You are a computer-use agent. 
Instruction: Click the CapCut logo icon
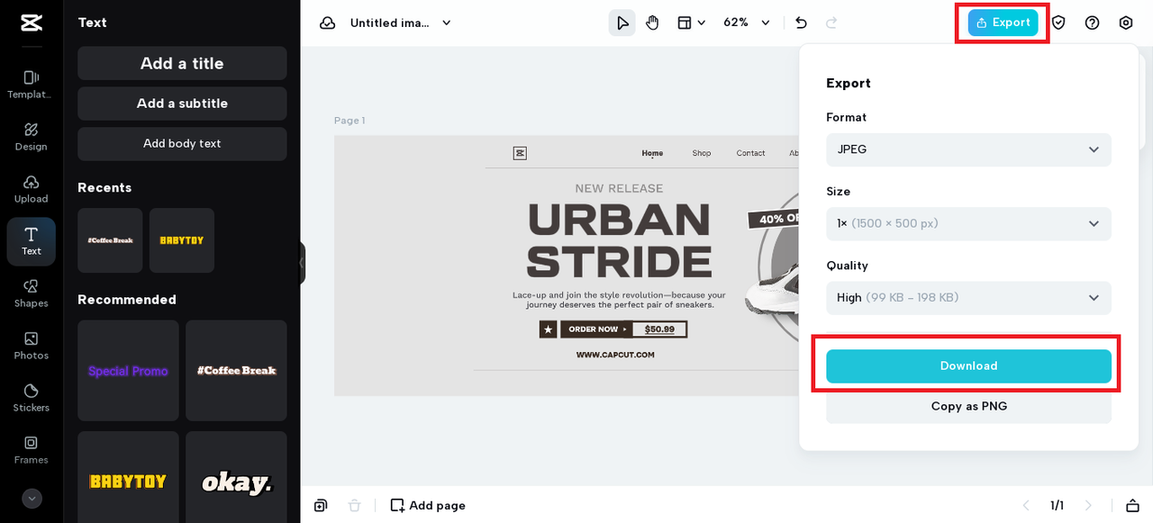click(x=32, y=23)
